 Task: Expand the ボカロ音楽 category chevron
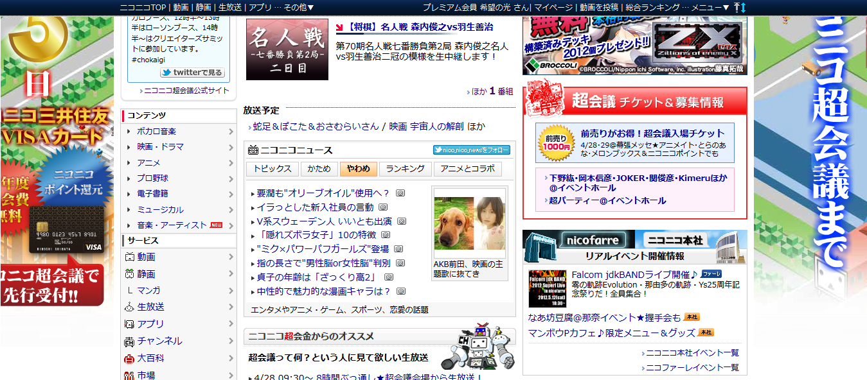231,132
